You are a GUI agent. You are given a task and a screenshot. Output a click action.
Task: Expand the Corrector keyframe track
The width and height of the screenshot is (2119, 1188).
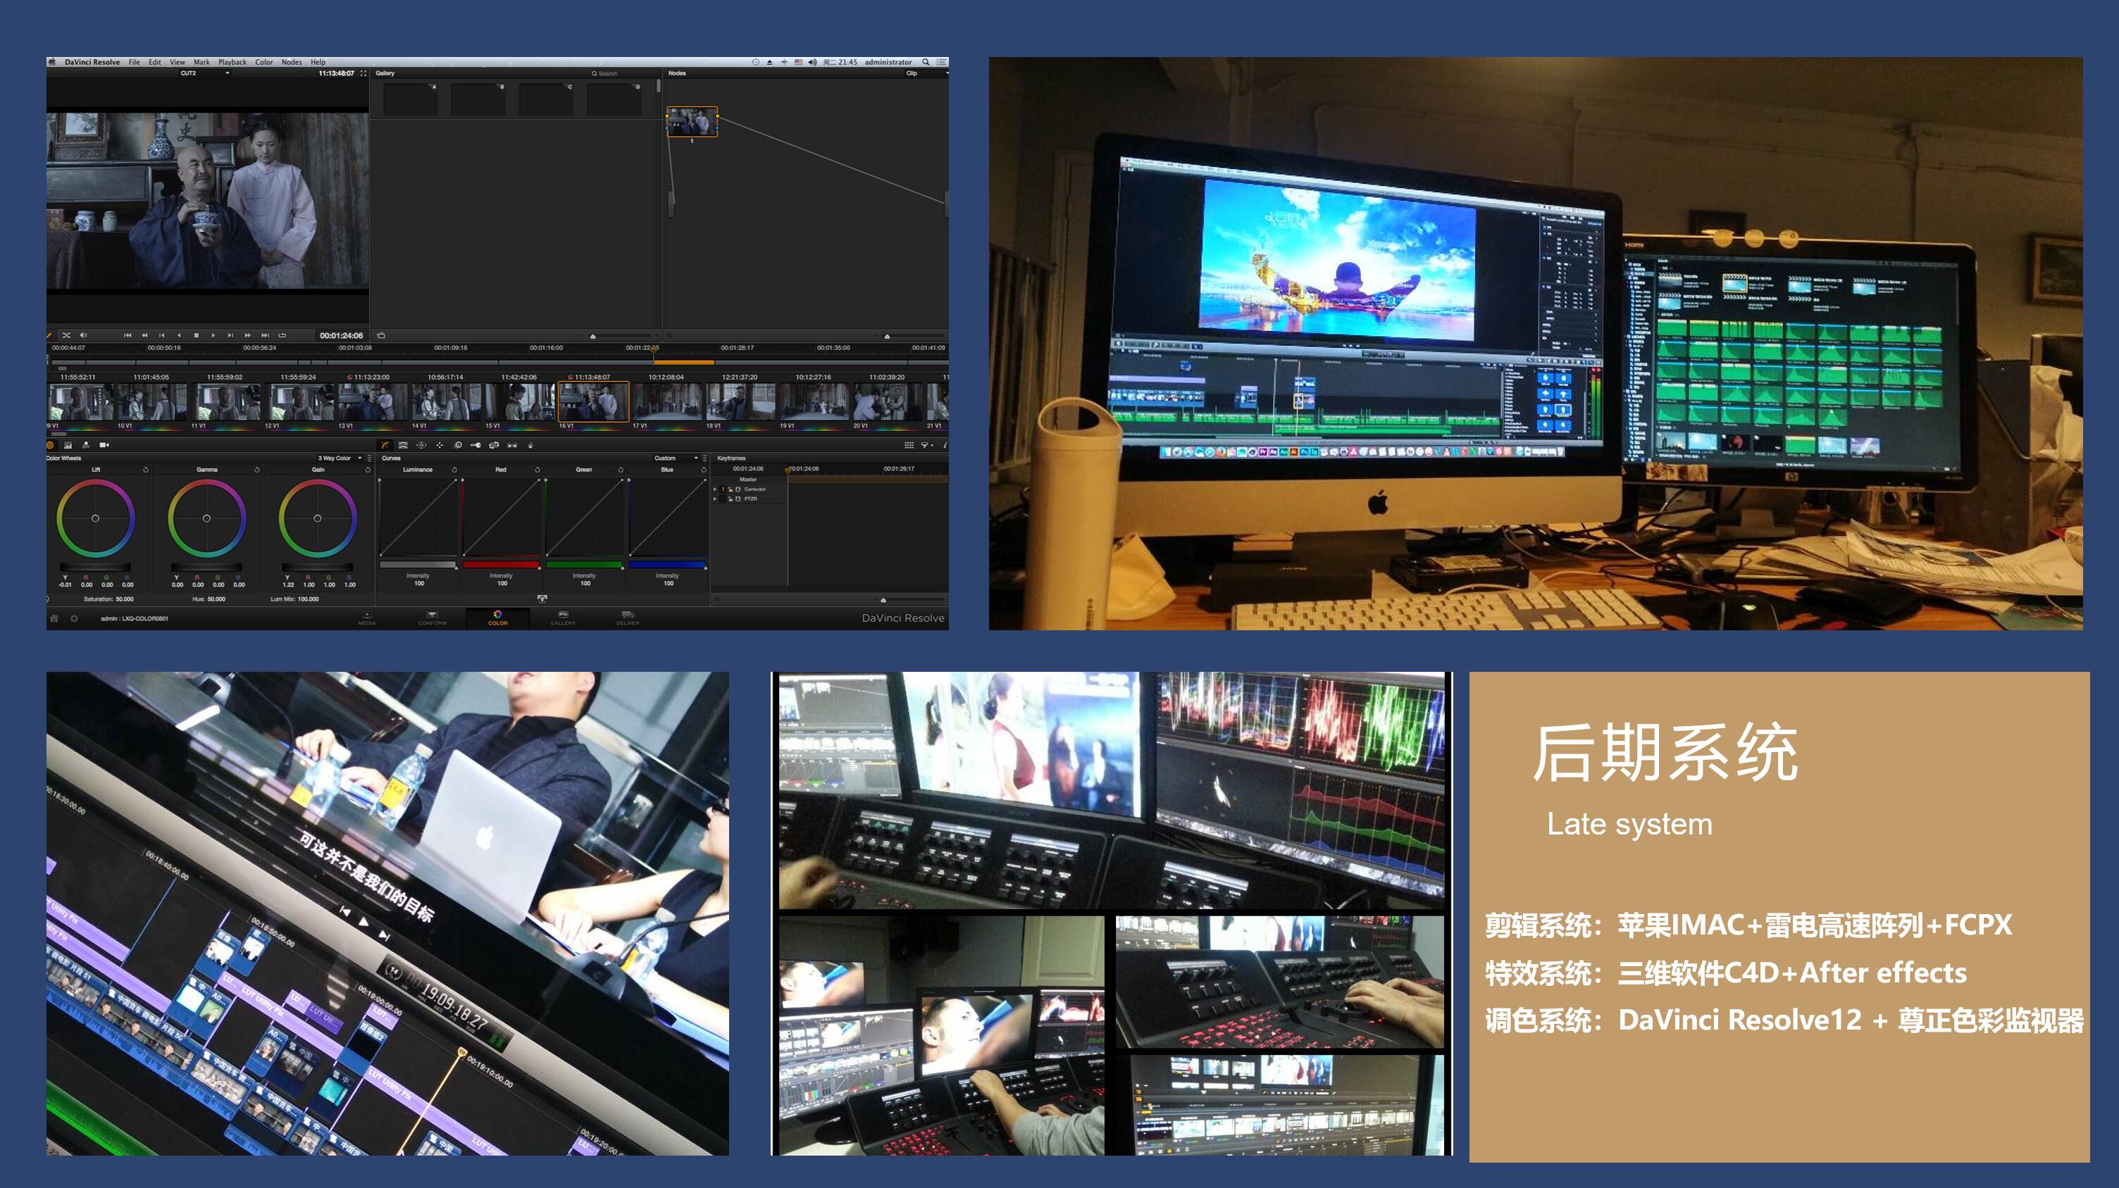pos(715,490)
